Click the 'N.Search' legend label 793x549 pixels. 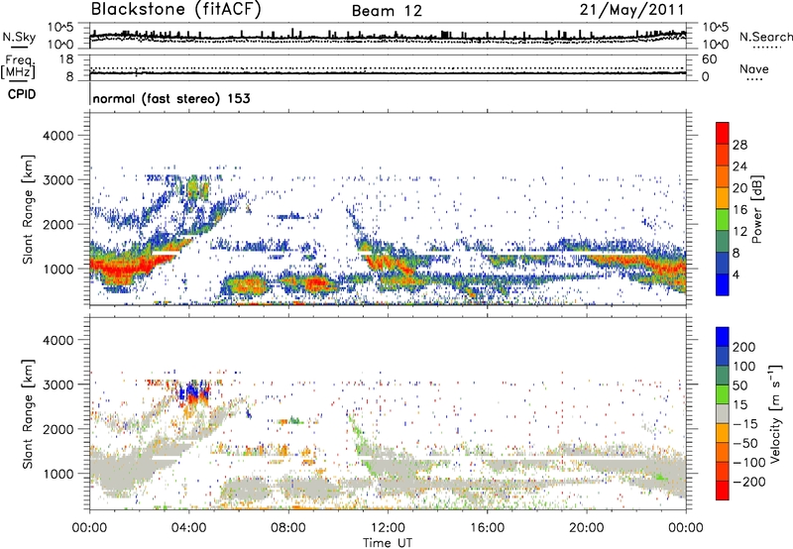click(x=765, y=37)
